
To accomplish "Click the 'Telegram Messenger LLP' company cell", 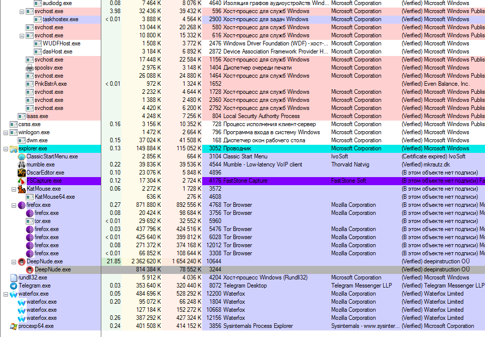I will pos(361,286).
